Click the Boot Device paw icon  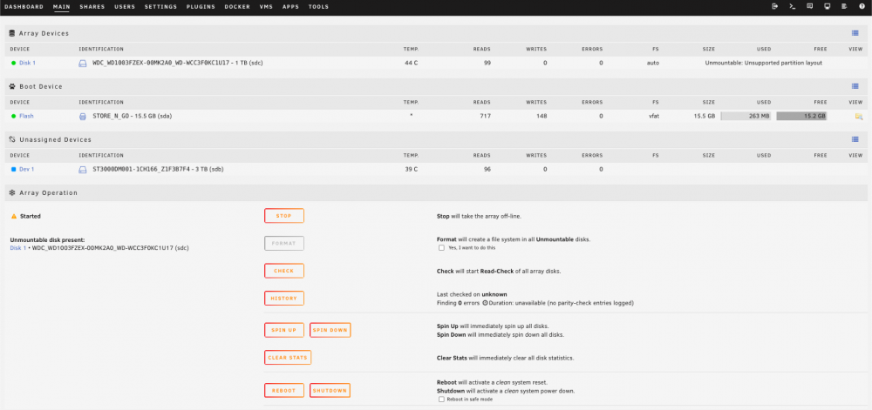(12, 86)
